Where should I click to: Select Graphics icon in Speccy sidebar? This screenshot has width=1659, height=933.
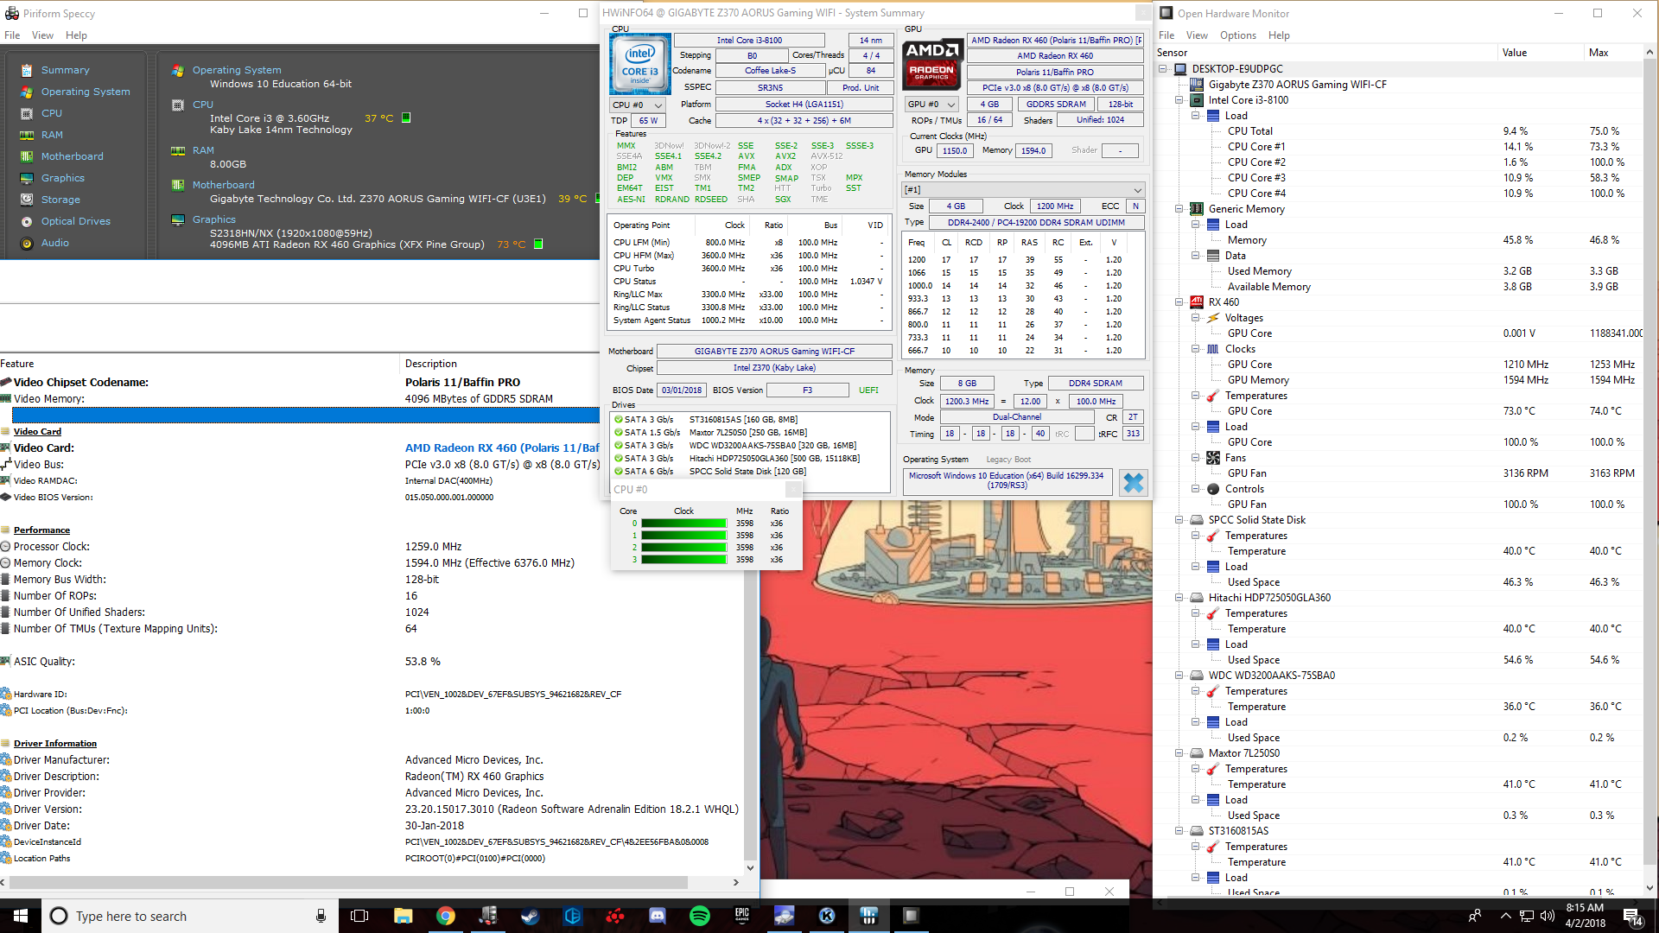point(27,178)
